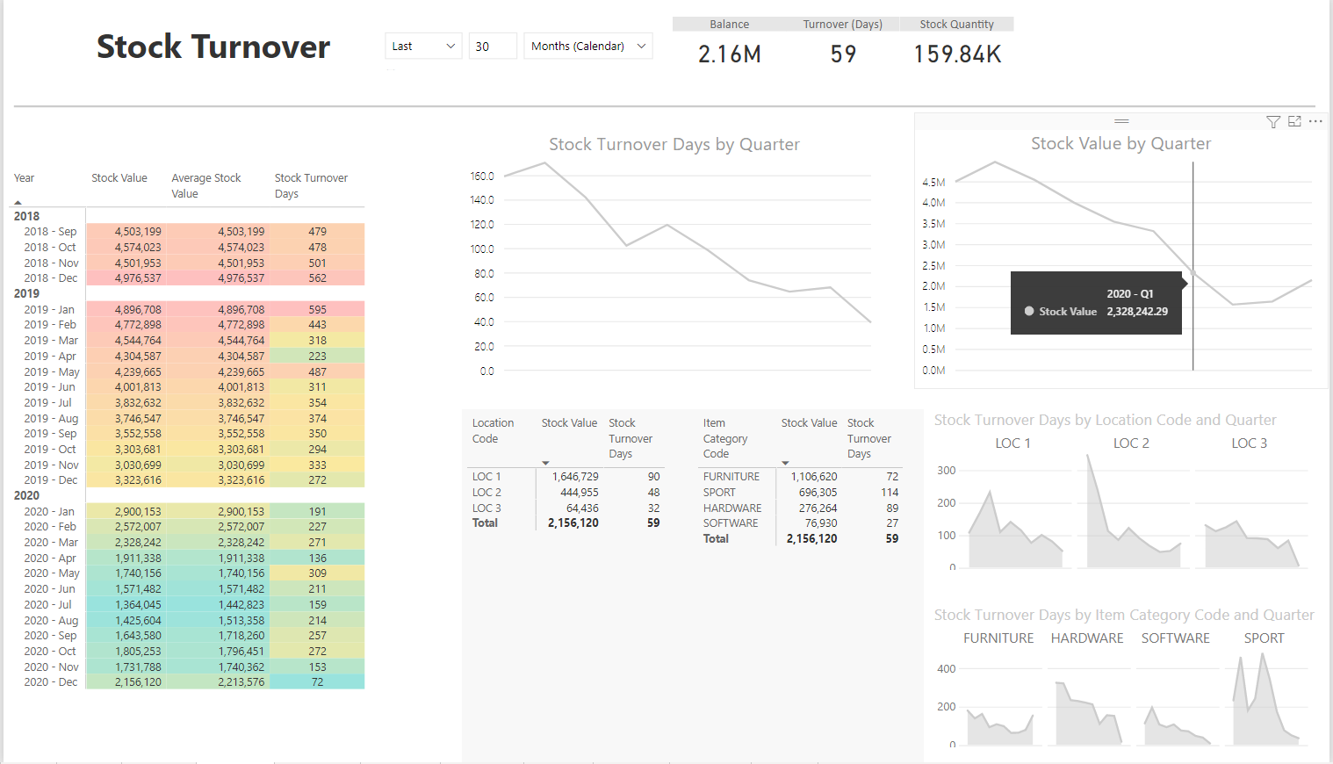Click sort arrow under Item Category Stock Value
Screen dimensions: 1333x764
[x=785, y=463]
